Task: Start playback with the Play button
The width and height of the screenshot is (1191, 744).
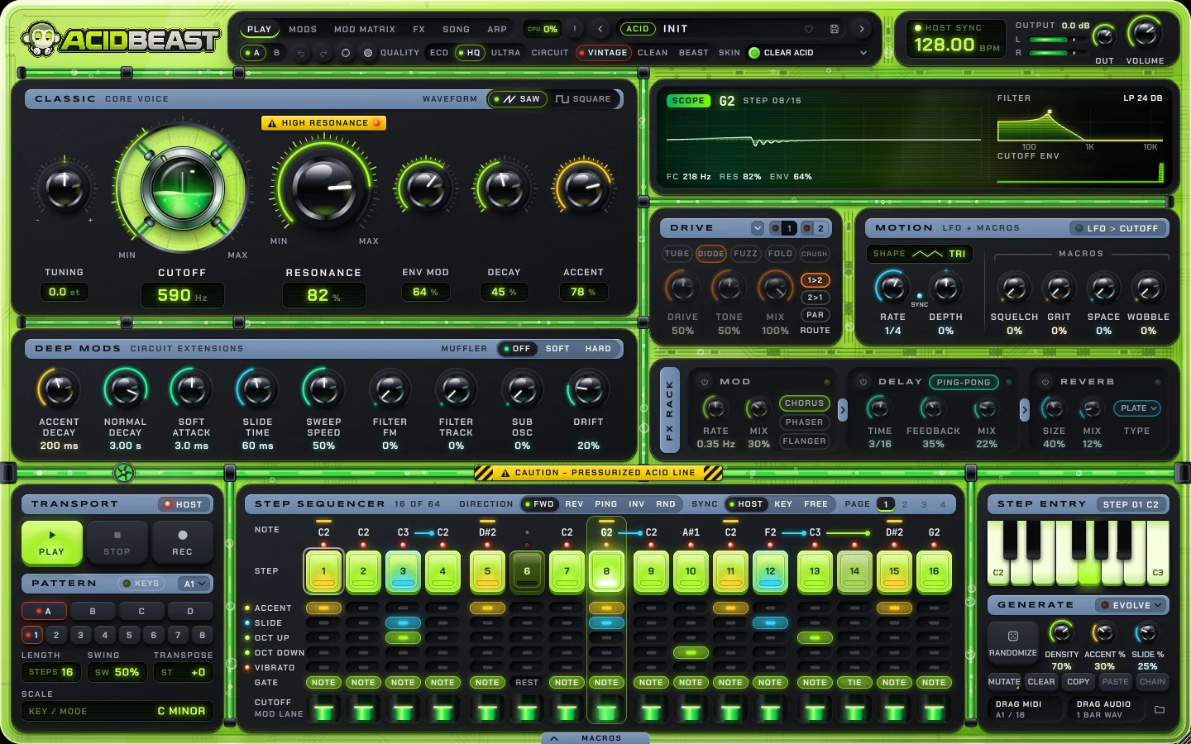Action: 51,542
